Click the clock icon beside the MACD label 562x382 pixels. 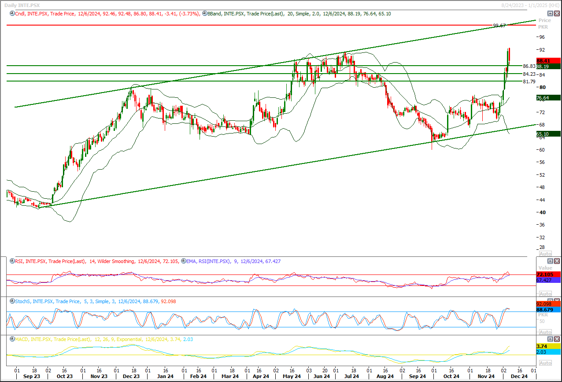[11, 340]
